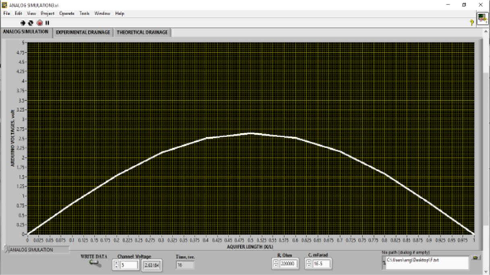Pause the VI execution
This screenshot has height=275, width=490.
click(x=47, y=23)
